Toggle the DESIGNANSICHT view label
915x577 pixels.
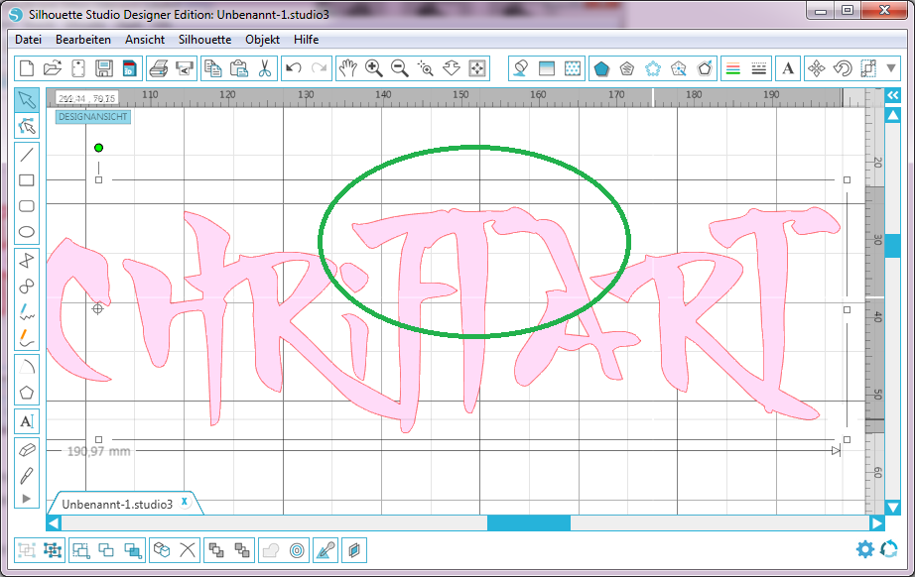pos(93,116)
